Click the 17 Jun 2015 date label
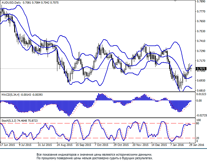The width and height of the screenshot is (207, 163). 7,145
